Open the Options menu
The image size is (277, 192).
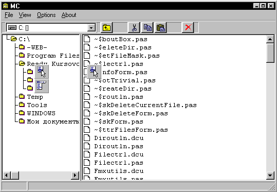[46, 15]
